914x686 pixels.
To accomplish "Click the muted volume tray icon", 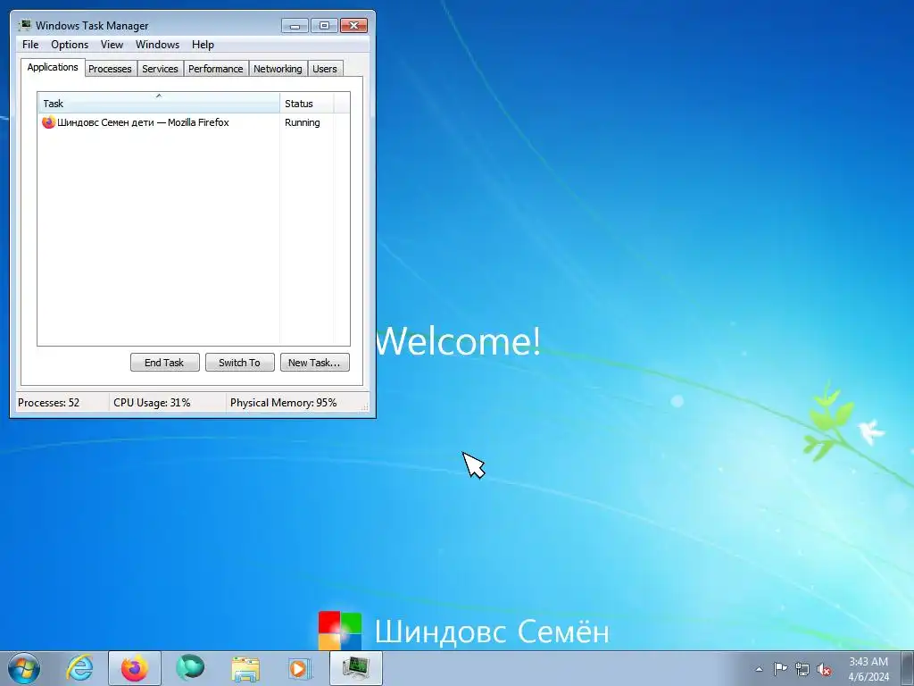I will point(824,669).
